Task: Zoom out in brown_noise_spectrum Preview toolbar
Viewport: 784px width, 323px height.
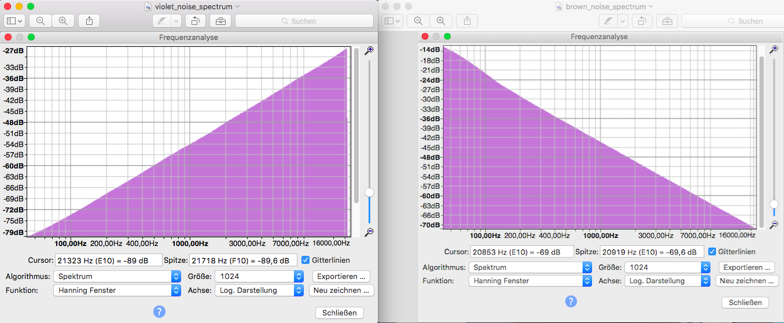Action: (x=418, y=21)
